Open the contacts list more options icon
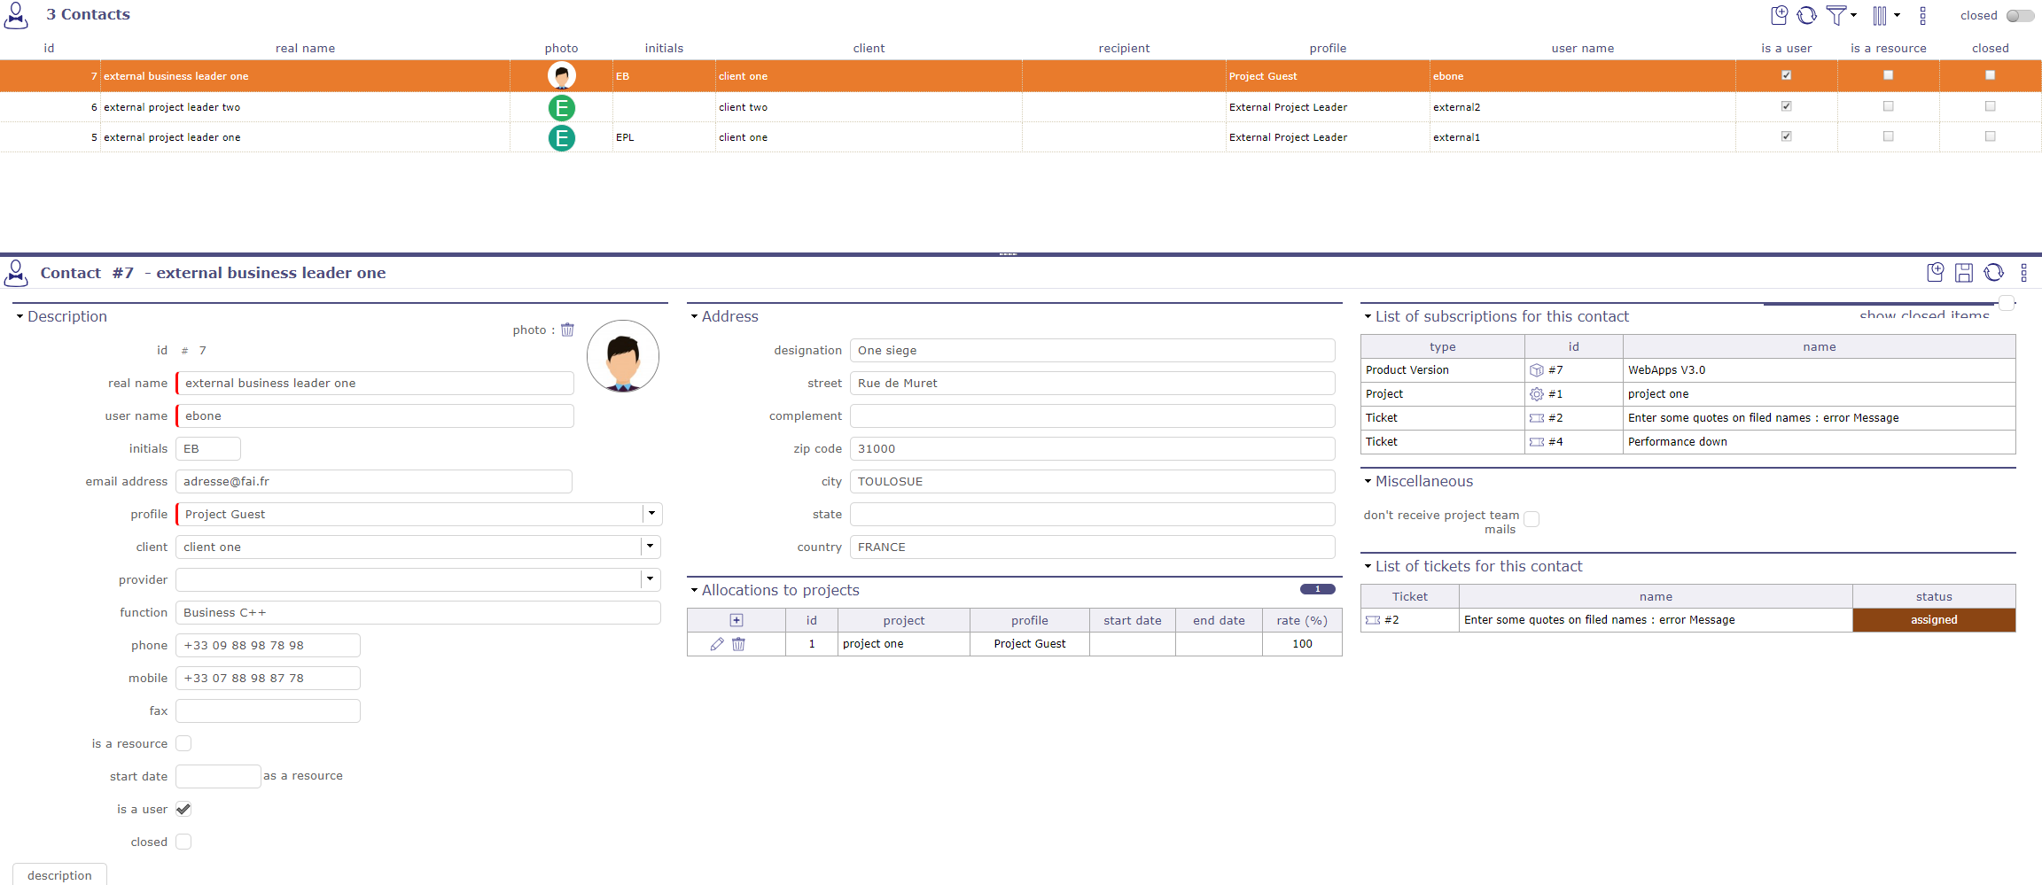Screen dimensions: 2042x885 point(1922,15)
